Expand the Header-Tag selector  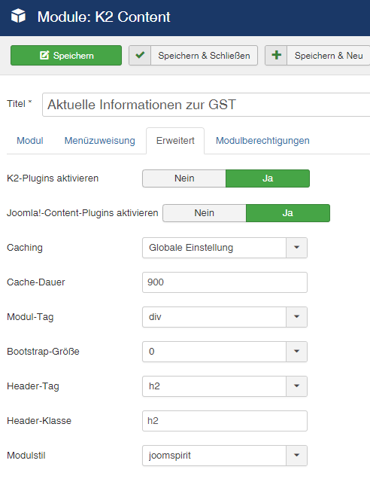(x=225, y=386)
